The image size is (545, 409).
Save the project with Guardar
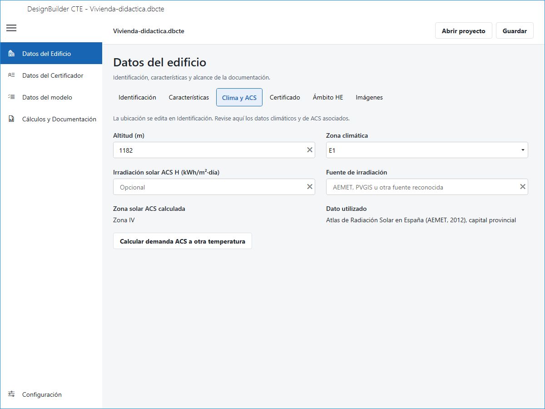515,31
